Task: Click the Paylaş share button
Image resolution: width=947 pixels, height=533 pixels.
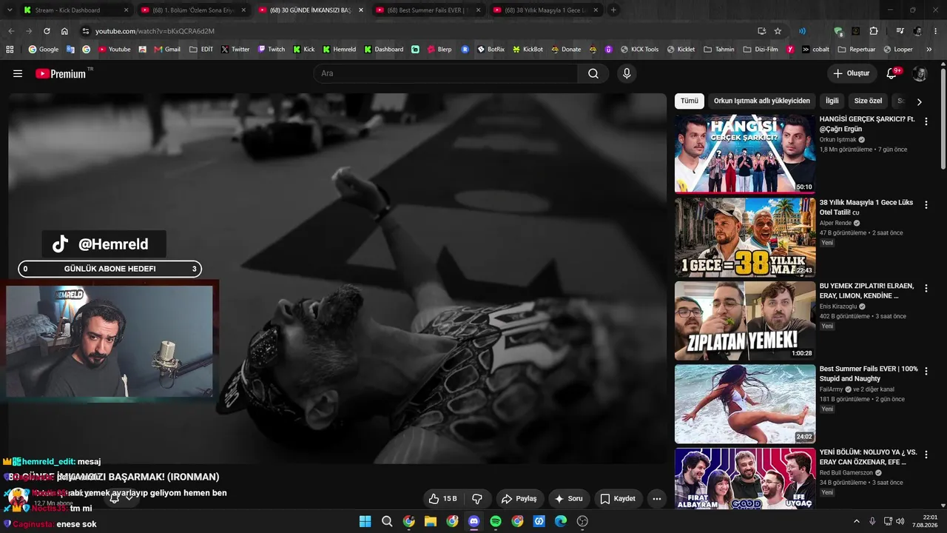Action: pos(520,499)
